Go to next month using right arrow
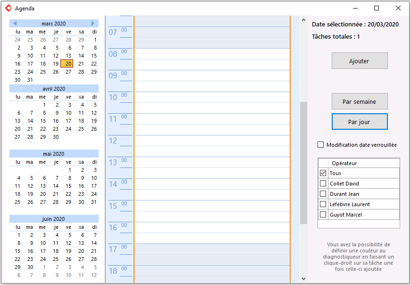411x285 pixels. coord(93,23)
